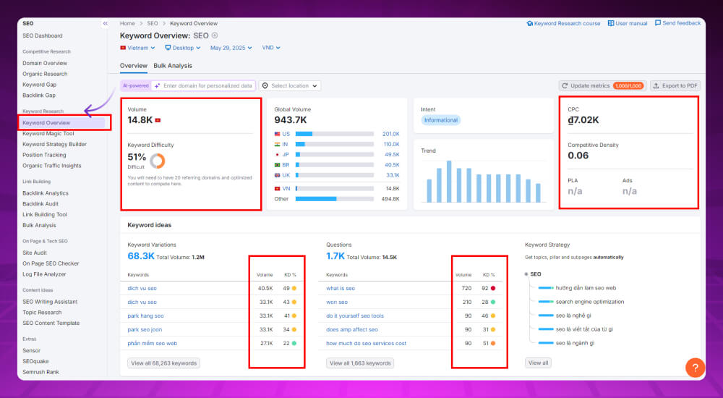Screen dimensions: 723x398
Task: Open question 'how much do seo services cost'
Action: (x=366, y=343)
